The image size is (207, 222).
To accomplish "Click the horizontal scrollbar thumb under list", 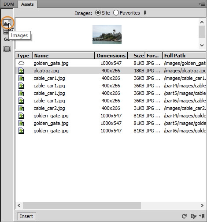I will (82, 205).
